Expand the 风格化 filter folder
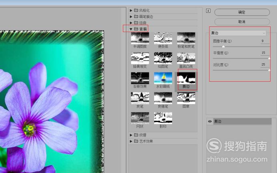Image resolution: width=277 pixels, height=173 pixels. click(x=131, y=10)
